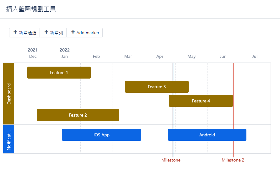
Task: Select the Android bar
Action: pos(207,135)
